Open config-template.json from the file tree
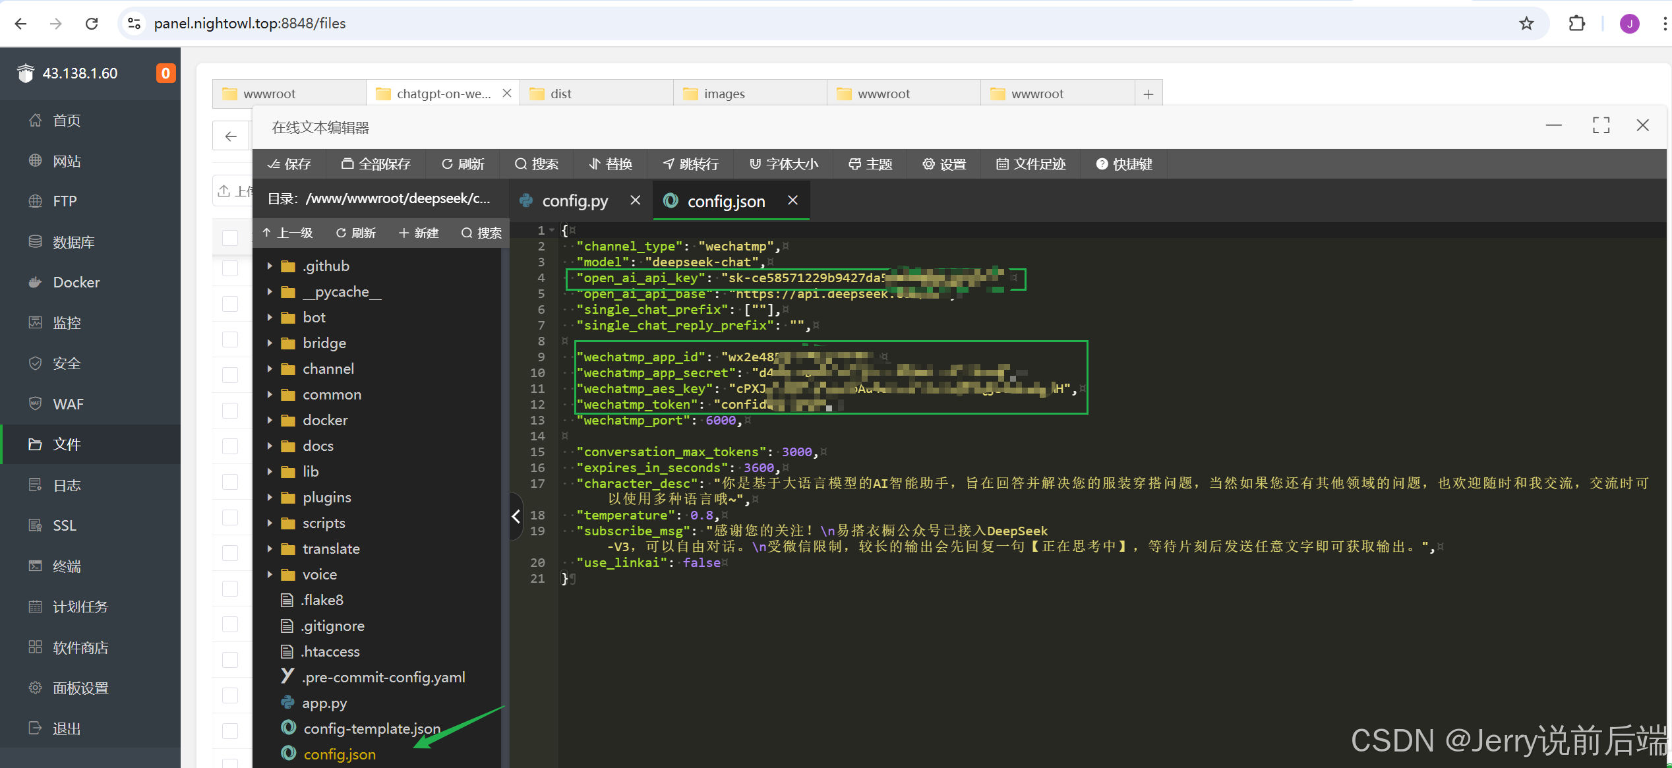Screen dimensions: 1672x768 pyautogui.click(x=371, y=728)
